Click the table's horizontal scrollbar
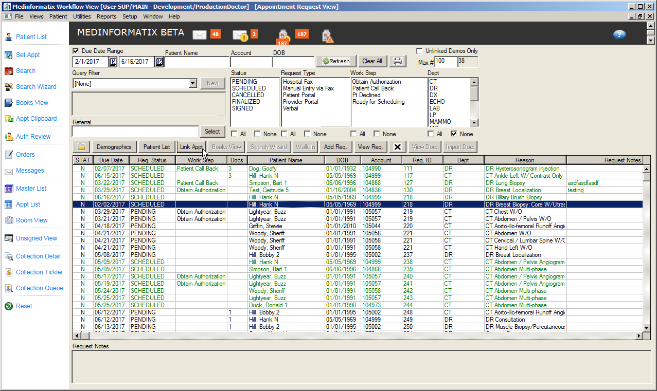 click(x=359, y=336)
